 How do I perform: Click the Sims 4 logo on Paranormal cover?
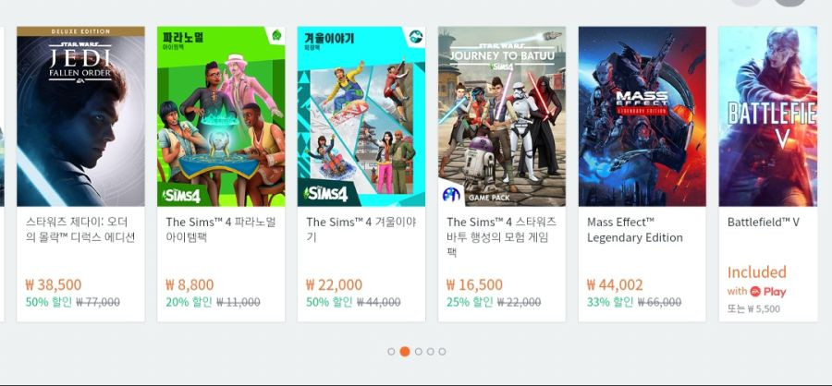click(x=182, y=196)
